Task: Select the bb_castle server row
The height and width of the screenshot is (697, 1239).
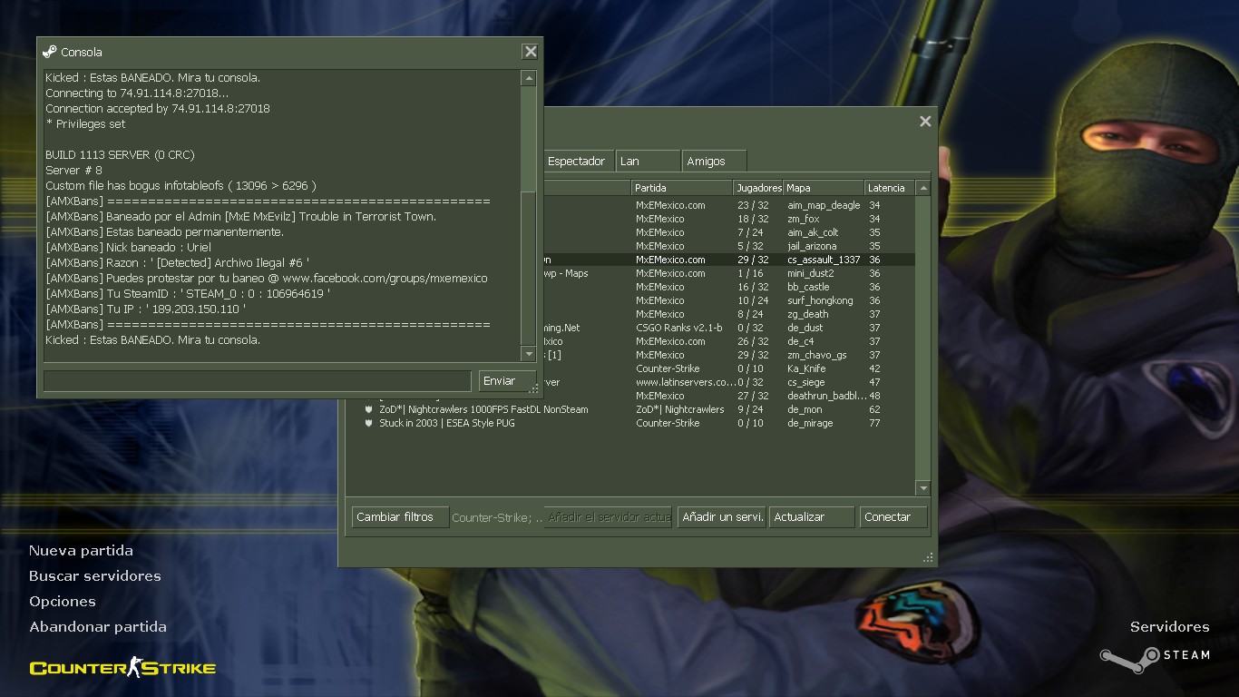Action: [x=728, y=287]
